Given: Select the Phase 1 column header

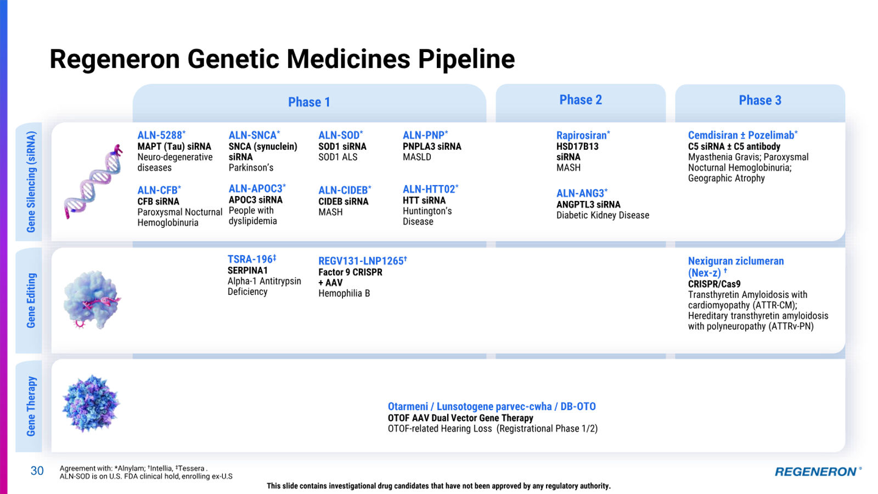Looking at the screenshot, I should pos(309,102).
